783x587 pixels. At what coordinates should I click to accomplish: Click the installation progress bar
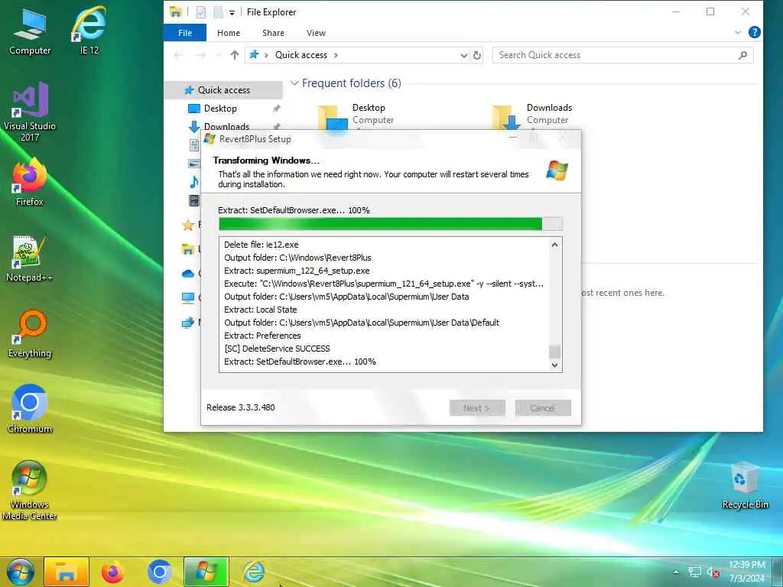point(391,224)
